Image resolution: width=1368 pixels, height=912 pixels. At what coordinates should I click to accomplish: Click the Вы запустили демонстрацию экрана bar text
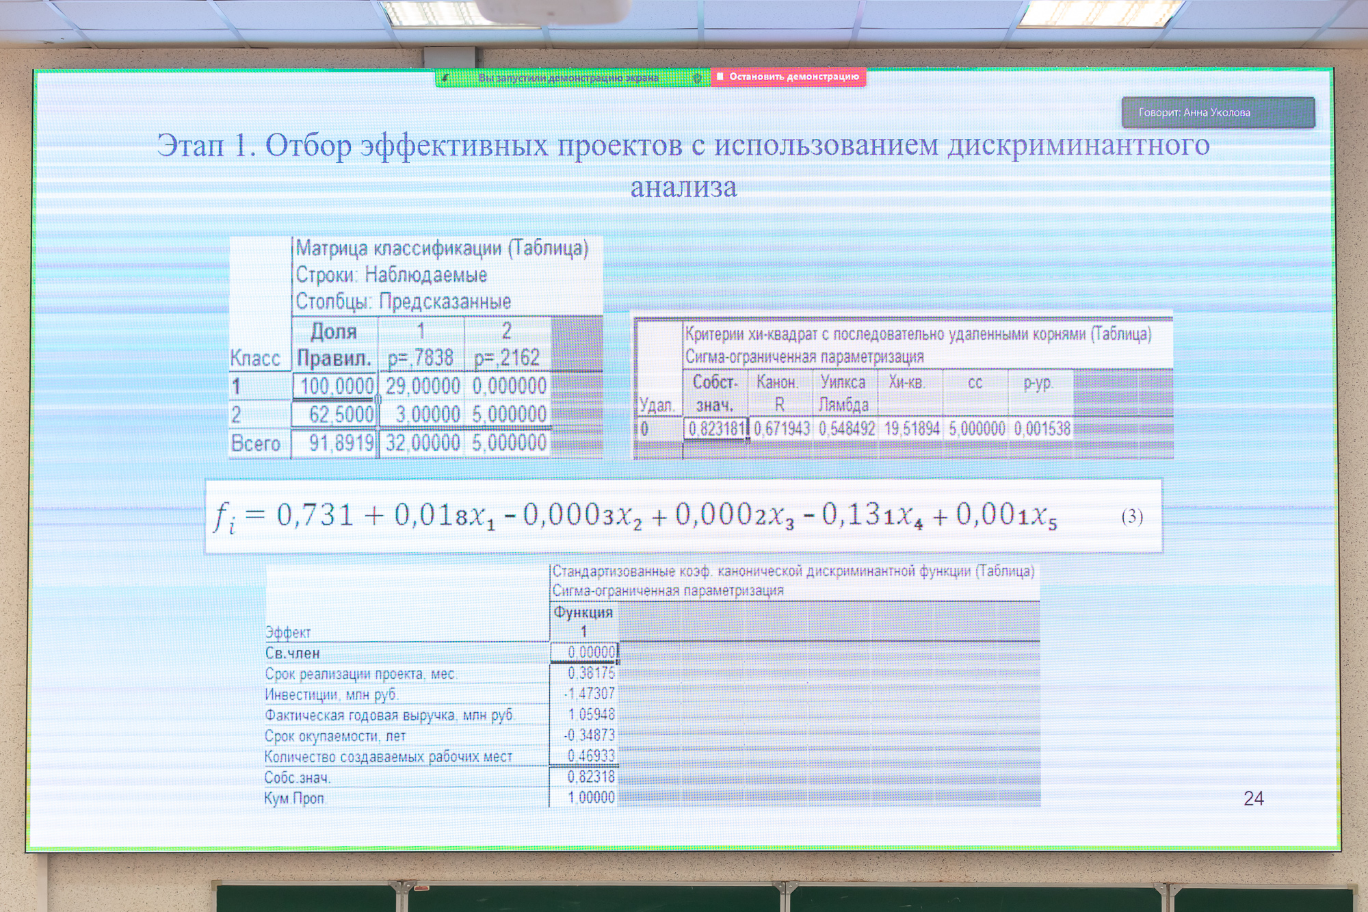pyautogui.click(x=568, y=78)
